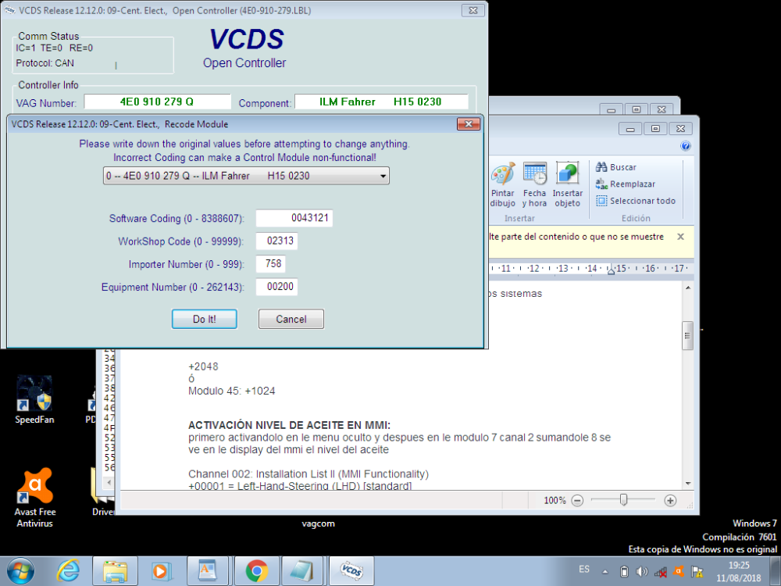Open the Windows Start menu

click(x=20, y=571)
